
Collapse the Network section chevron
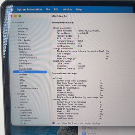[x=15, y=94]
